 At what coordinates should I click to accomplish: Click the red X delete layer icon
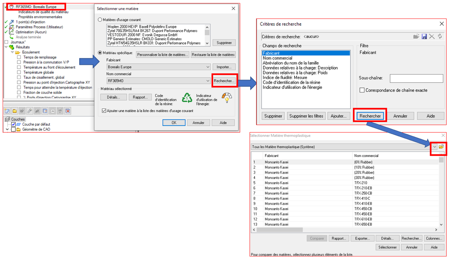pyautogui.click(x=68, y=111)
